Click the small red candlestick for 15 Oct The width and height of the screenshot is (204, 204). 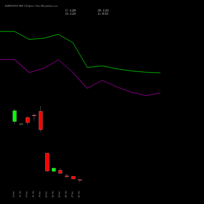coord(28,120)
